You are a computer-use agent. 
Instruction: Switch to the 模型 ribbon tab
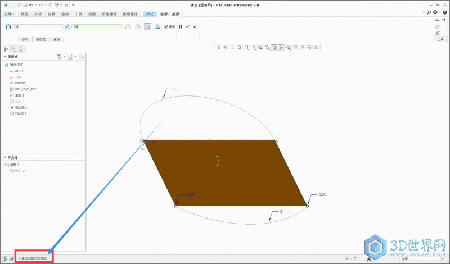[x=25, y=14]
